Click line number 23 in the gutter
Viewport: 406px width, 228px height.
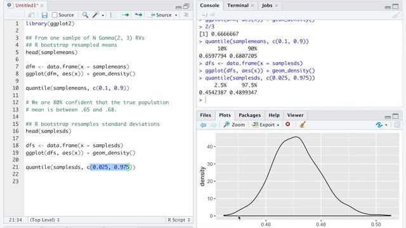click(15, 182)
